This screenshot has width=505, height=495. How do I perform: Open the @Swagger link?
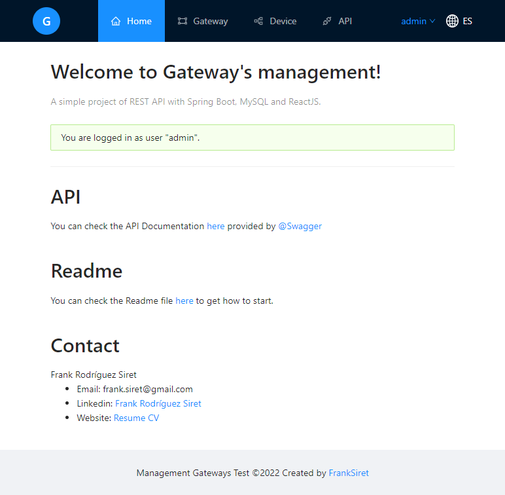[300, 227]
